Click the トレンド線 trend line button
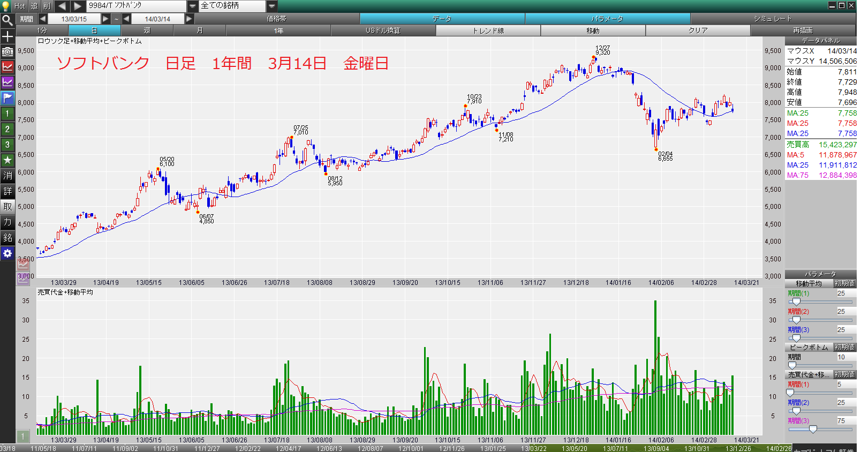This screenshot has height=452, width=861. (488, 31)
